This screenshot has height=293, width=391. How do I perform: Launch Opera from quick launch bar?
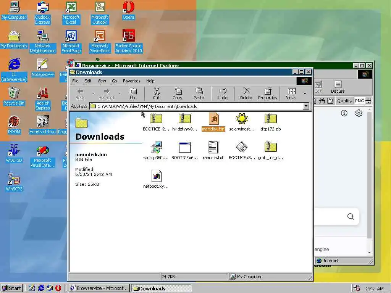point(58,288)
